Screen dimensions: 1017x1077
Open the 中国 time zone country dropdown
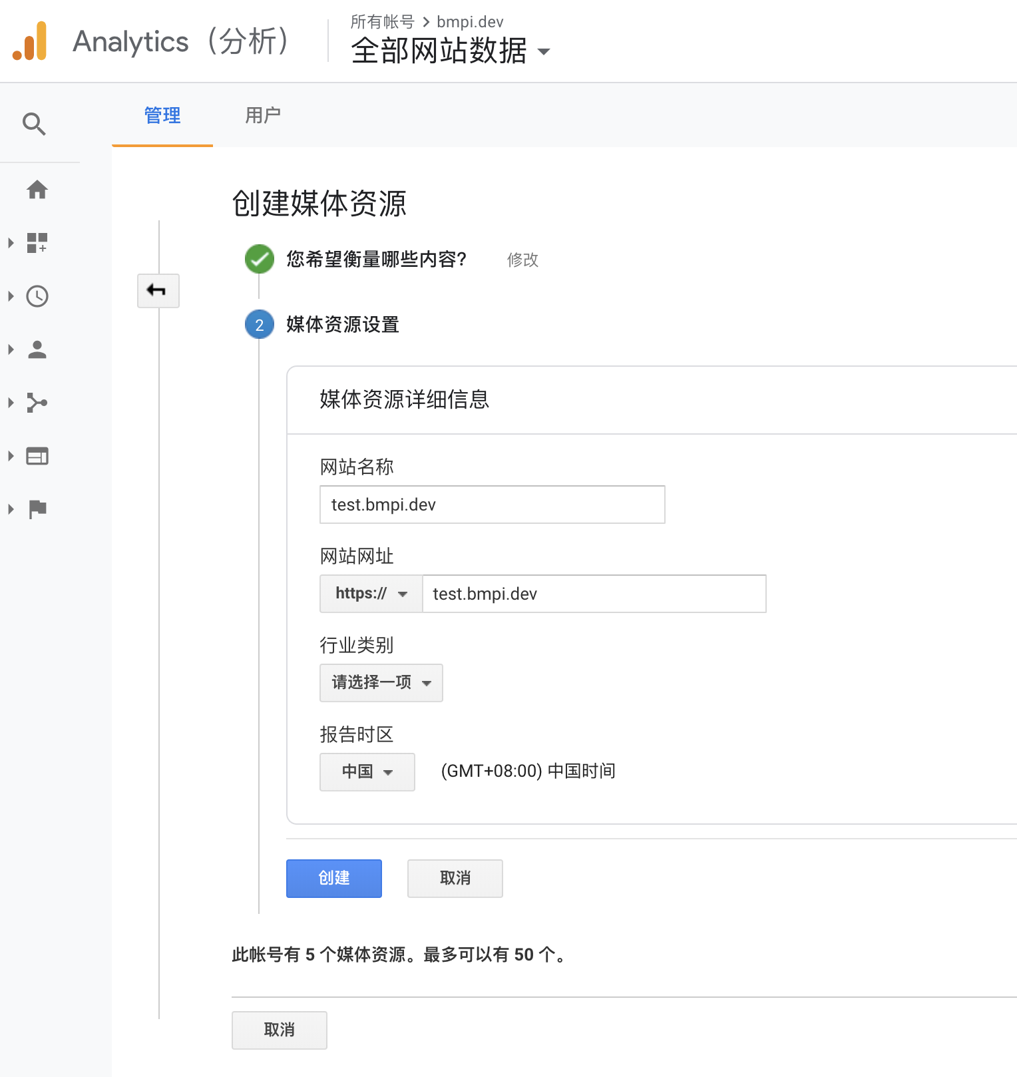pyautogui.click(x=367, y=772)
